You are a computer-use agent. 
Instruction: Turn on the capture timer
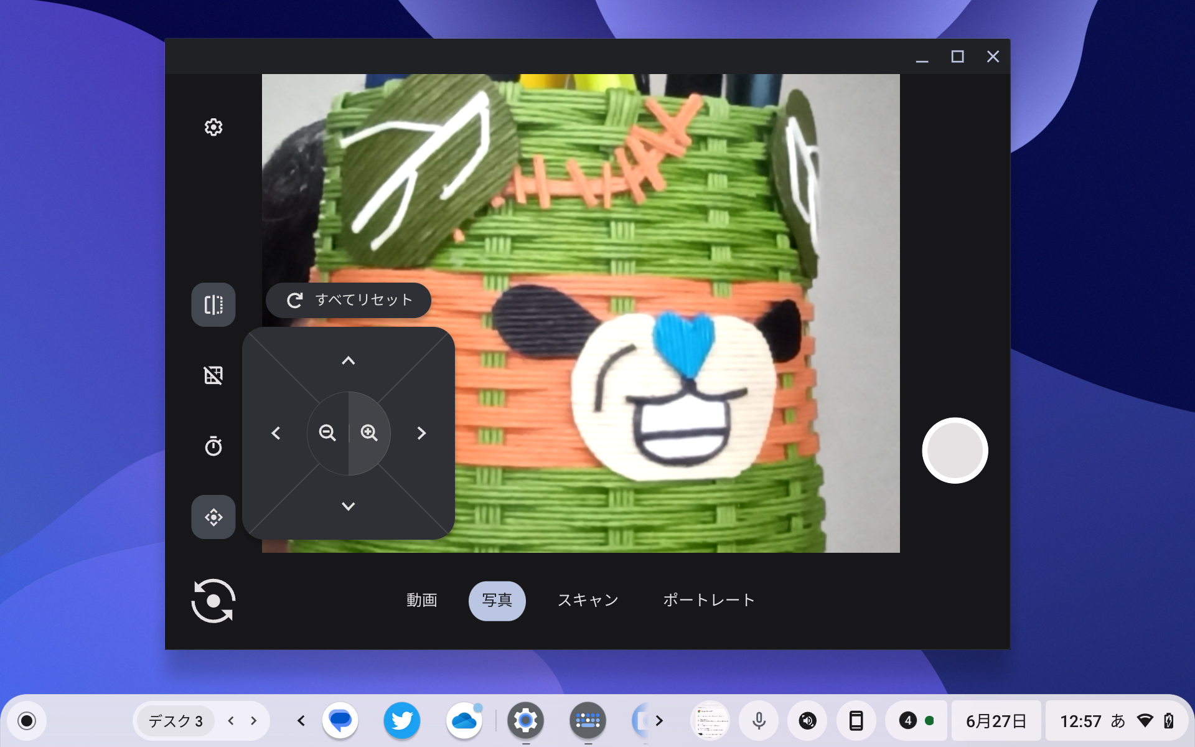(x=213, y=446)
